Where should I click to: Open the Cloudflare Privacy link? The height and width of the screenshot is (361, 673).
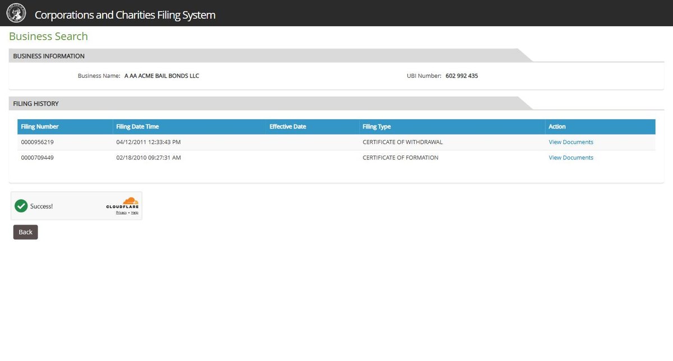(x=121, y=213)
